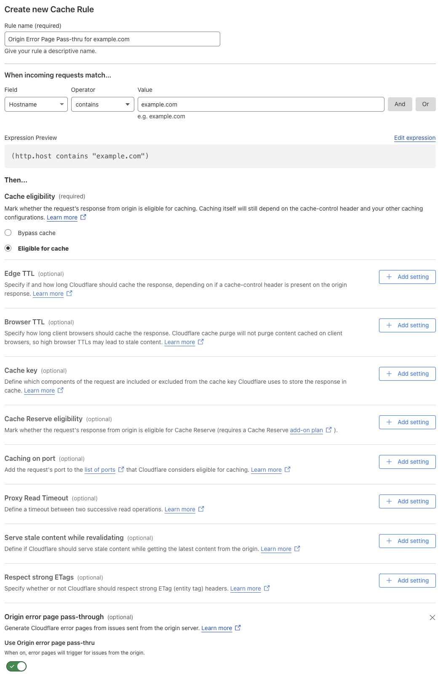Click external link icon in Edge TTL description

coord(69,294)
